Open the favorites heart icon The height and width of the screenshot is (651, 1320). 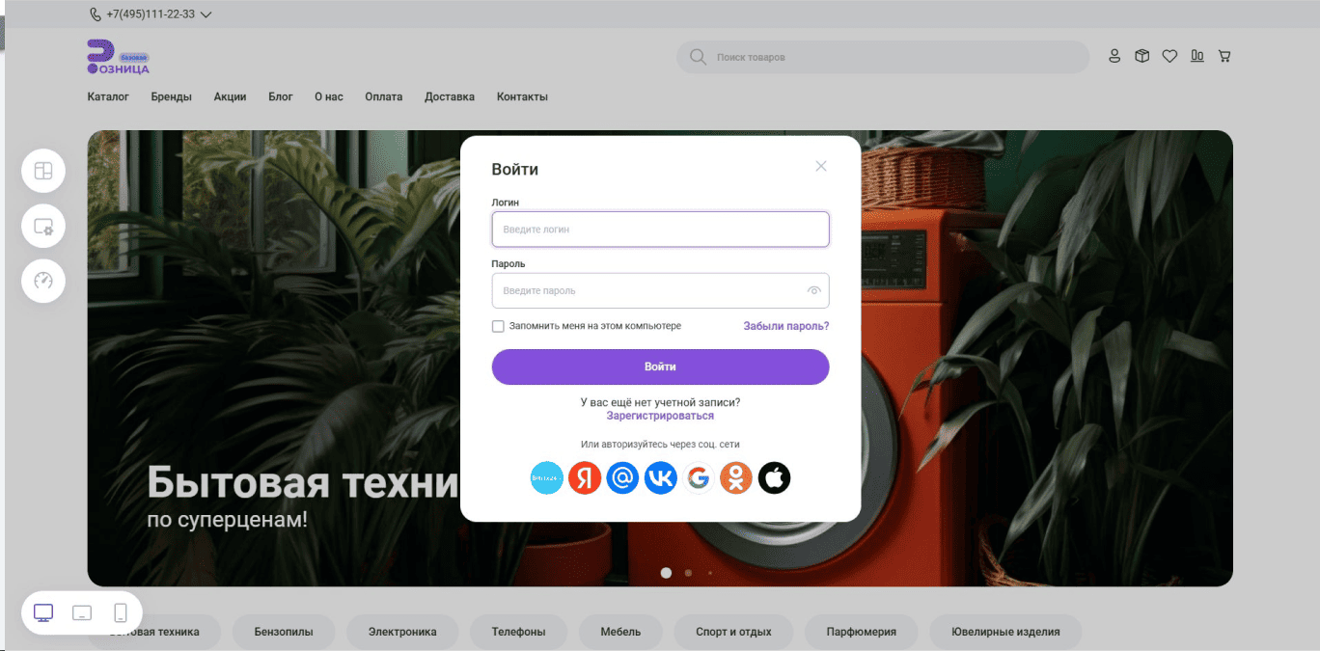1169,56
